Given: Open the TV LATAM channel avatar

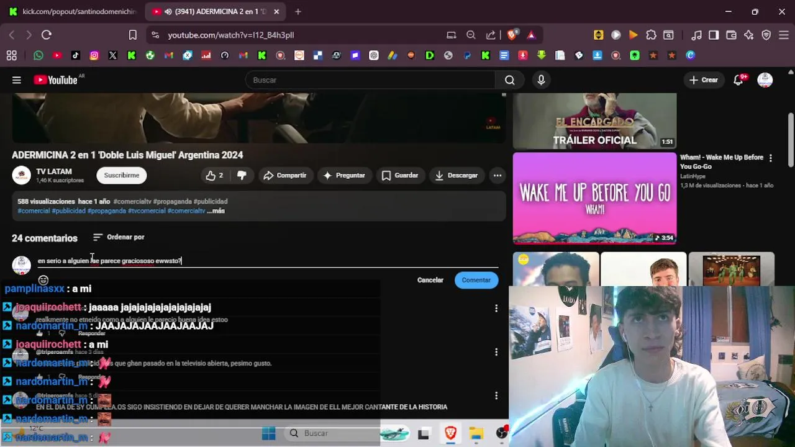Looking at the screenshot, I should 21,176.
